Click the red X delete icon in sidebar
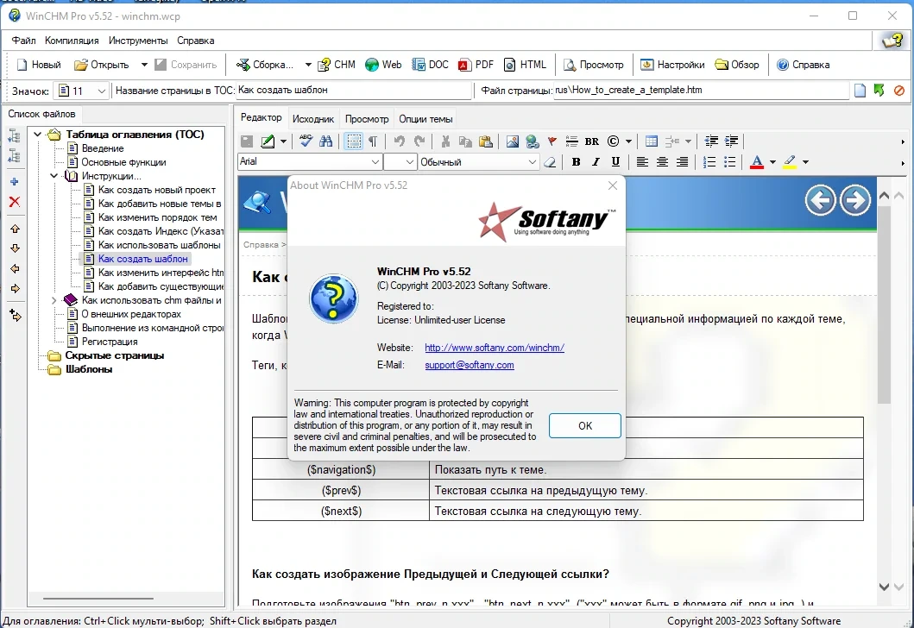 (x=15, y=202)
